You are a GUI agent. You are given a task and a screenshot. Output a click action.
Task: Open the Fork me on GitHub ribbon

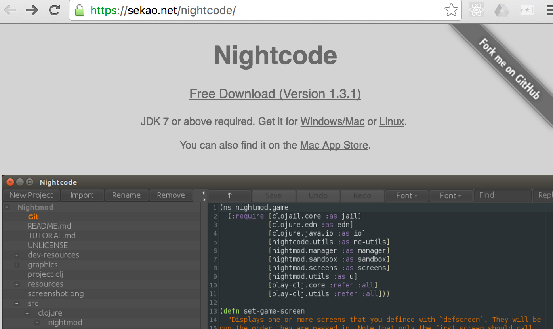point(509,70)
